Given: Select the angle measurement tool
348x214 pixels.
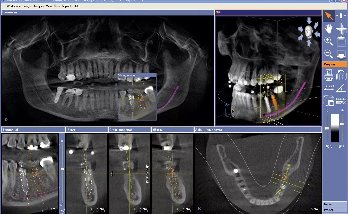Looking at the screenshot, I should [341, 88].
